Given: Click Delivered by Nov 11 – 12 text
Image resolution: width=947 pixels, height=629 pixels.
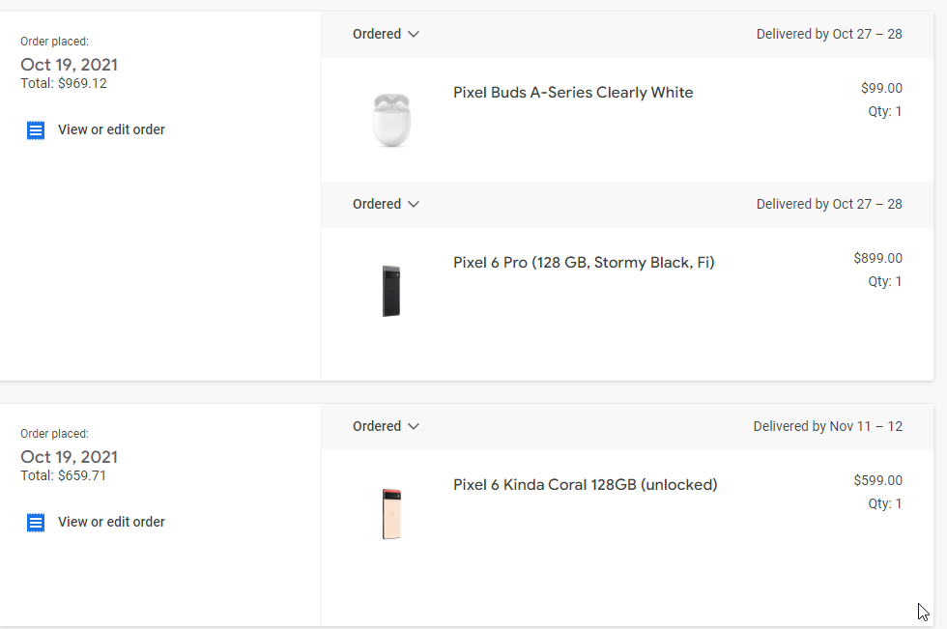Looking at the screenshot, I should [x=827, y=426].
